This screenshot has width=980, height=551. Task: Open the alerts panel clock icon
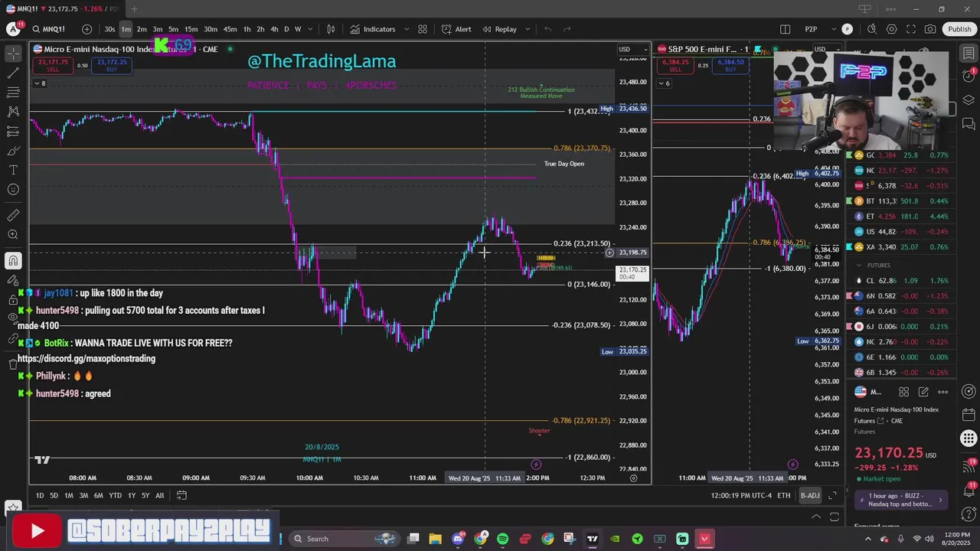[x=969, y=77]
